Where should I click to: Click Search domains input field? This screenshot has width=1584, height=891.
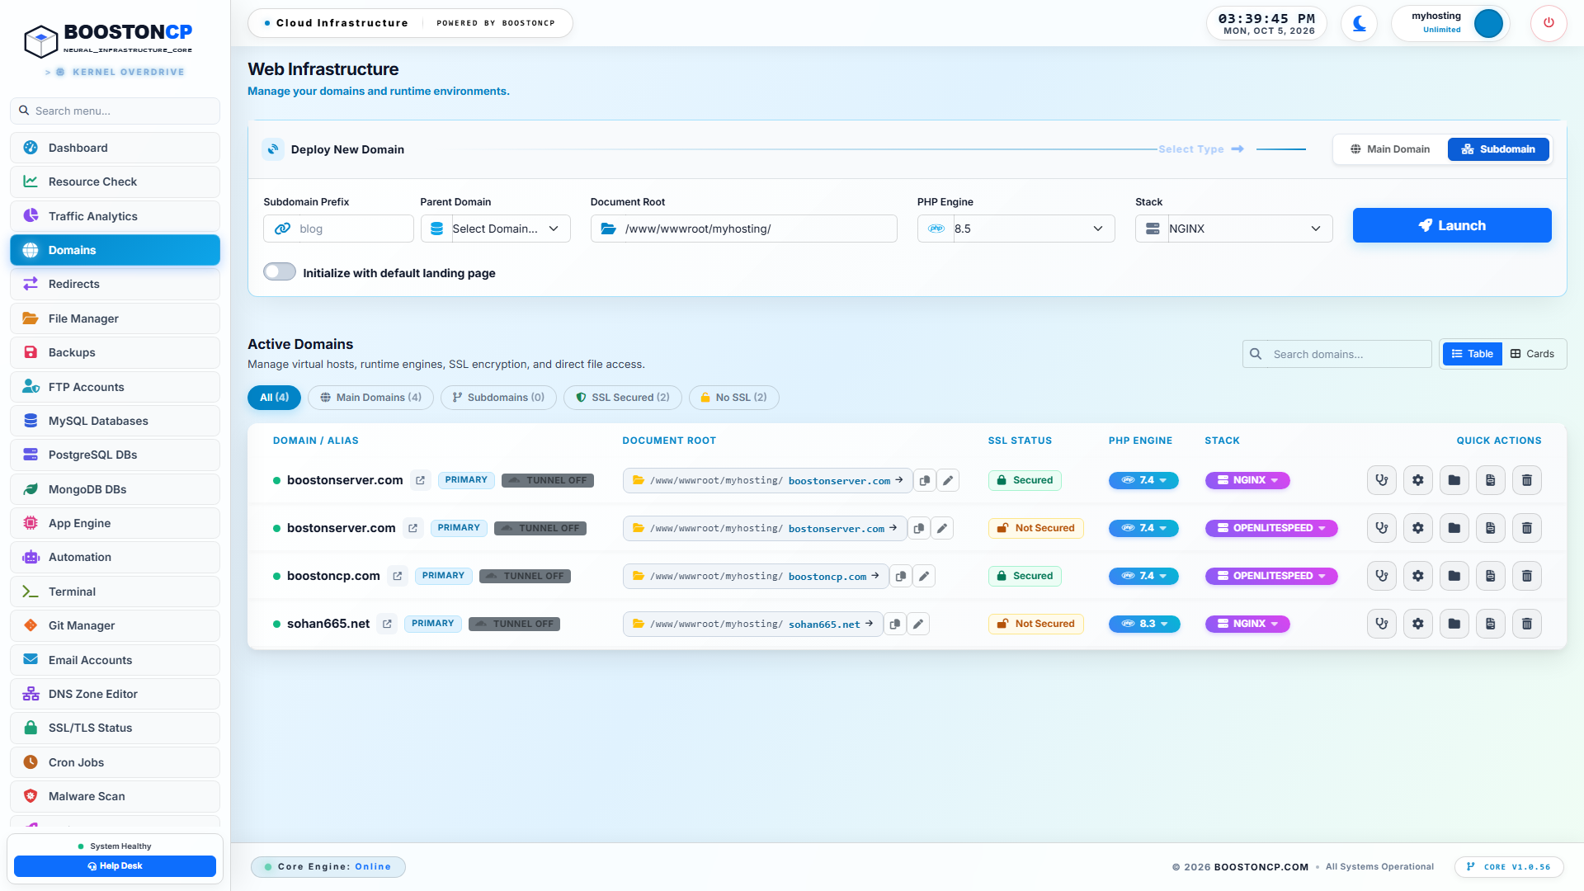pos(1337,354)
